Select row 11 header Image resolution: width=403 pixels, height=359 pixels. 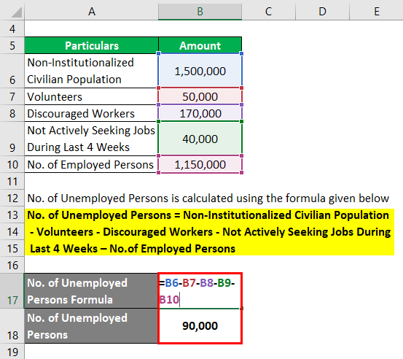tap(12, 181)
